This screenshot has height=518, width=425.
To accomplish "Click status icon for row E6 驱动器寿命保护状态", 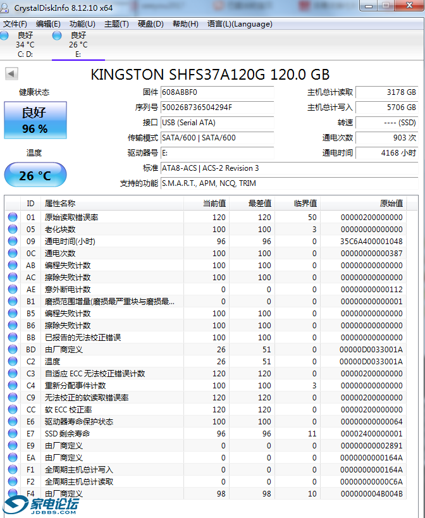I will coord(13,421).
